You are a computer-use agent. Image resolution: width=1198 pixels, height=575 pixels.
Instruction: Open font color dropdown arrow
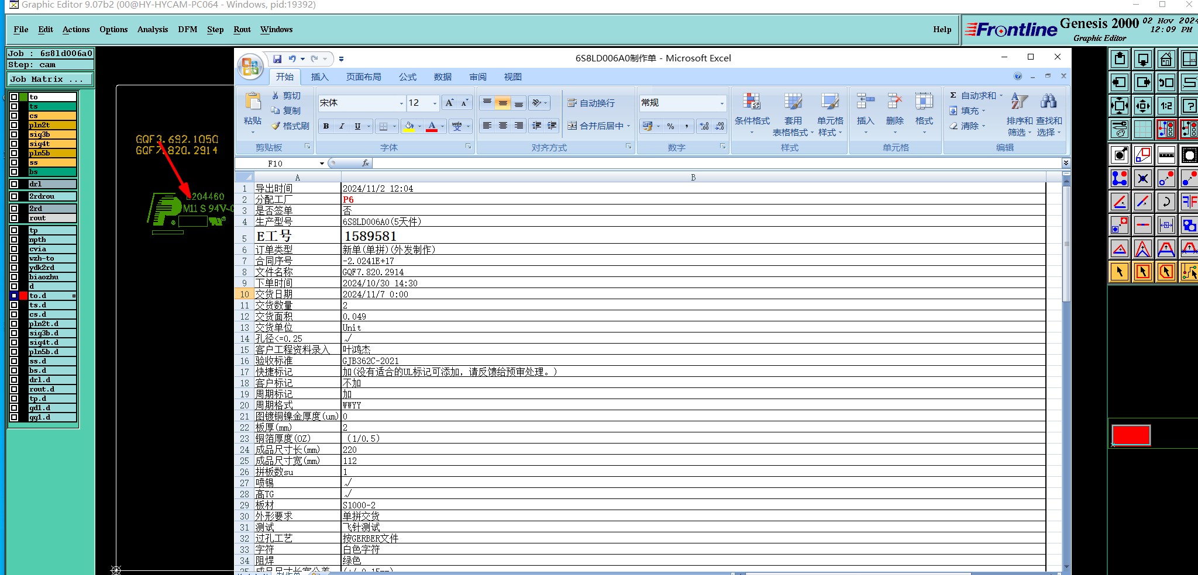442,126
